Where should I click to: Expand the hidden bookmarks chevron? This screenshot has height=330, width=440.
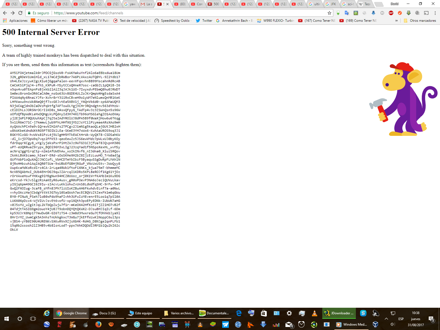396,21
